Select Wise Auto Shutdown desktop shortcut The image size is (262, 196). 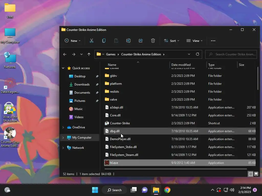[x=10, y=112]
